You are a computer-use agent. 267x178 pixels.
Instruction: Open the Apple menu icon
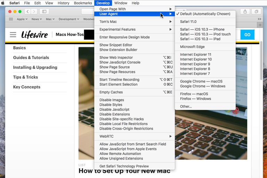(x=2, y=3)
